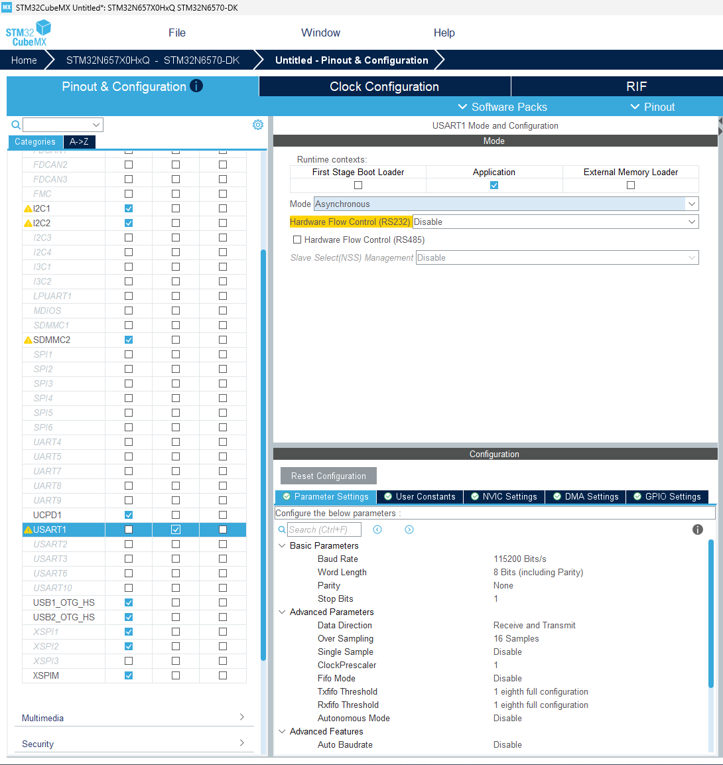723x765 pixels.
Task: Click the Data Direction Receive and Transmit value
Action: tap(534, 626)
